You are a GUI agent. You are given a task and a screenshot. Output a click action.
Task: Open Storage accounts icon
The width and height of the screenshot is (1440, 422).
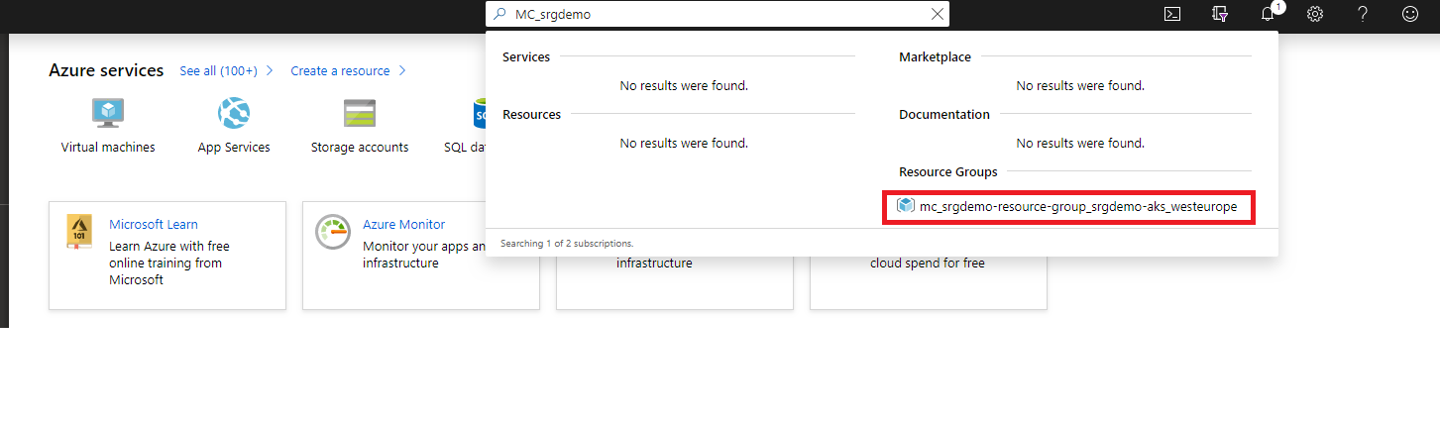[360, 113]
